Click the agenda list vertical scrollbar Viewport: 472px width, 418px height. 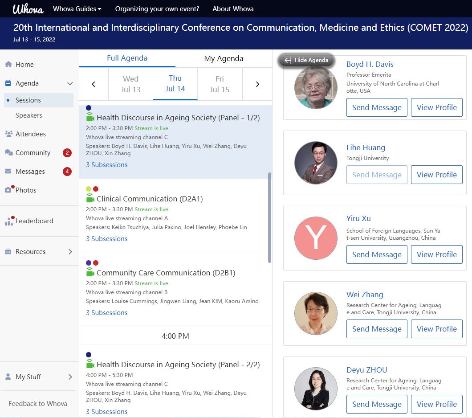point(269,217)
